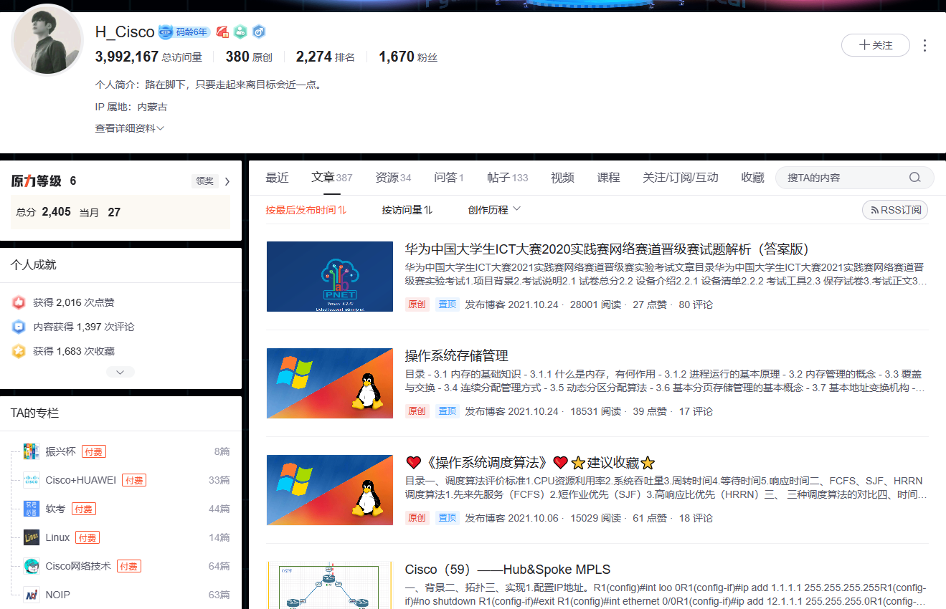The image size is (946, 609).
Task: Click the blue comments achievement icon
Action: 19,327
